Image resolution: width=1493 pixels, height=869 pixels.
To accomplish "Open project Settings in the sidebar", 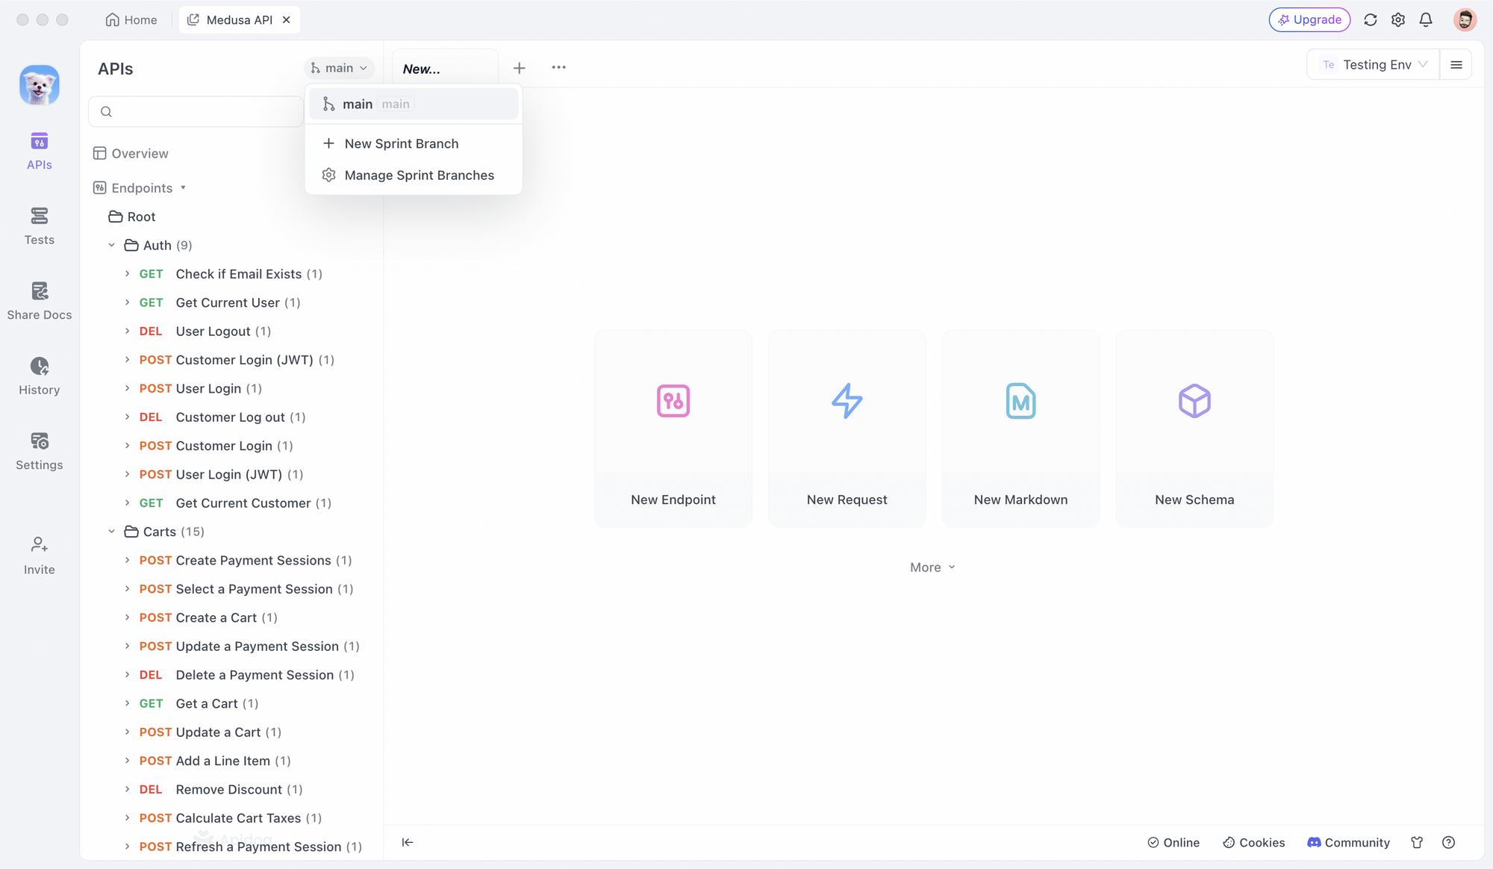I will (x=40, y=452).
